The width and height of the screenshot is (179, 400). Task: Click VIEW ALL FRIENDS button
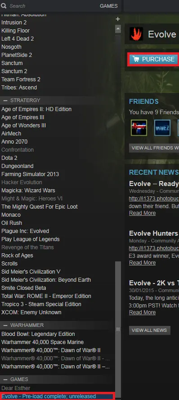(x=154, y=148)
